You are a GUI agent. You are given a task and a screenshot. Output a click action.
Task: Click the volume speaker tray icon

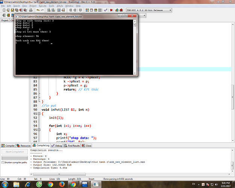click(x=216, y=184)
